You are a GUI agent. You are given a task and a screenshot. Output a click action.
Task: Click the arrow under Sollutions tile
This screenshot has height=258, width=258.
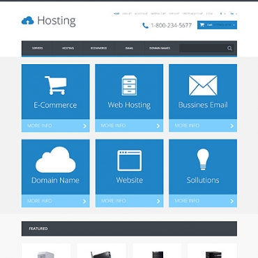(x=232, y=201)
